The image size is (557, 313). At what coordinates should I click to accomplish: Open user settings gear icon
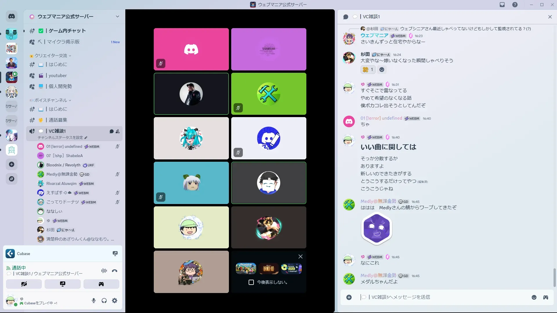(x=115, y=301)
